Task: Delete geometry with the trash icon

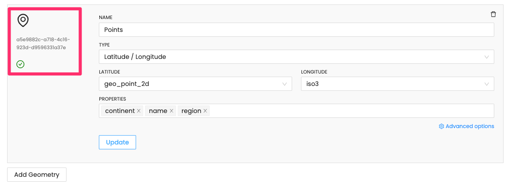Action: pos(493,14)
